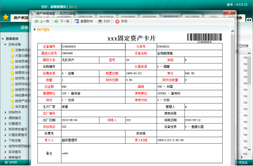
Task: Click background horizontal scroll right arrow
Action: pyautogui.click(x=242, y=157)
